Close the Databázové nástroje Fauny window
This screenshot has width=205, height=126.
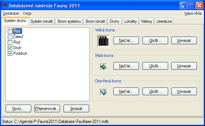tap(199, 6)
